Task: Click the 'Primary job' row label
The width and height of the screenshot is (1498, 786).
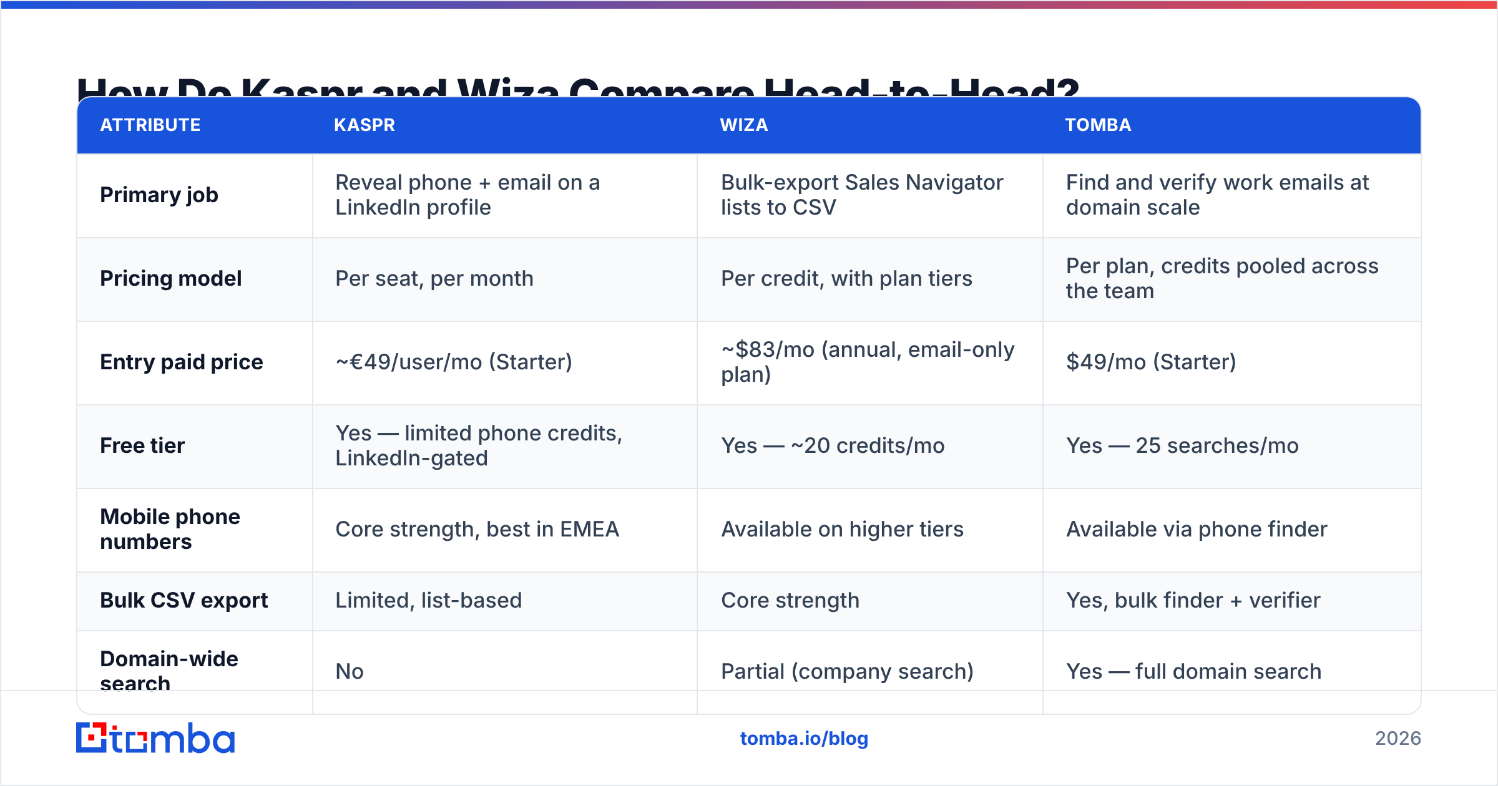Action: tap(159, 195)
